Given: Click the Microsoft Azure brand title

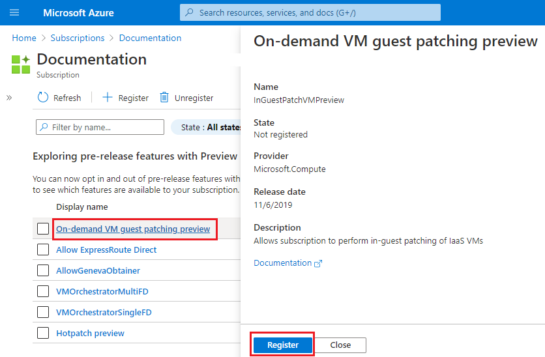Looking at the screenshot, I should point(78,13).
